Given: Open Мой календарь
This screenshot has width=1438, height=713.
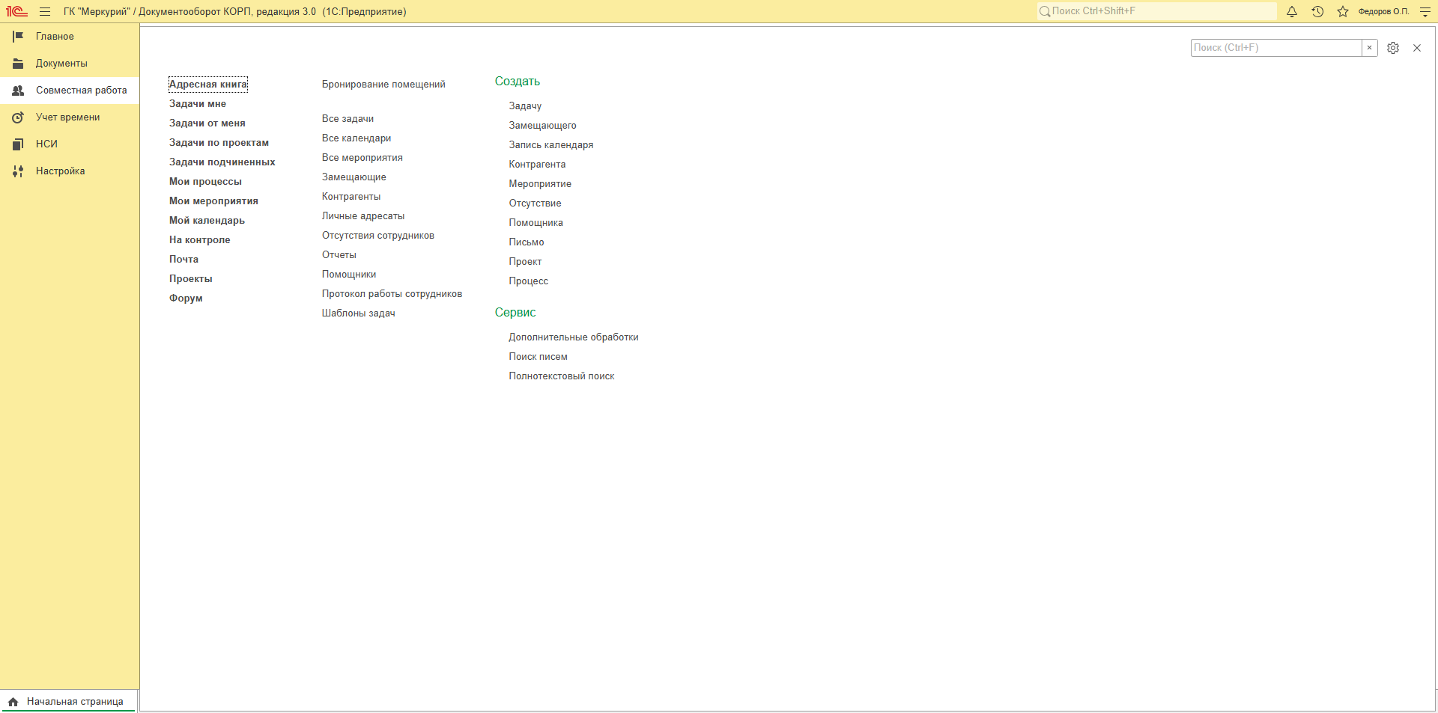Looking at the screenshot, I should [207, 220].
